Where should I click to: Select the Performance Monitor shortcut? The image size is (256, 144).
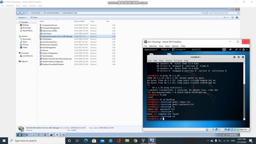pyautogui.click(x=50, y=45)
